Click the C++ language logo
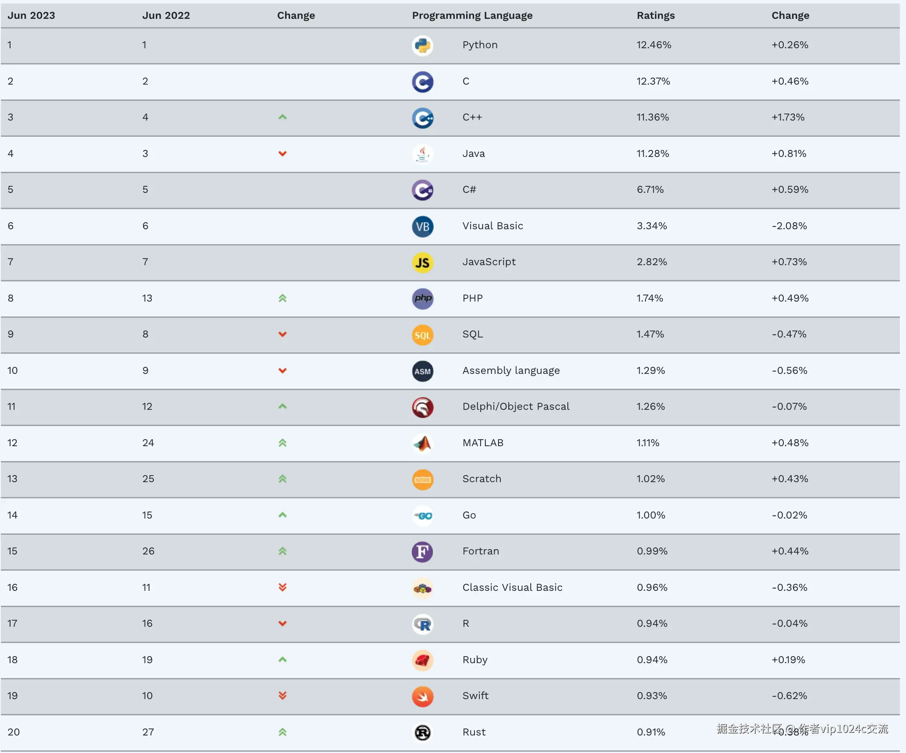Viewport: 906px width, 753px height. pyautogui.click(x=422, y=118)
